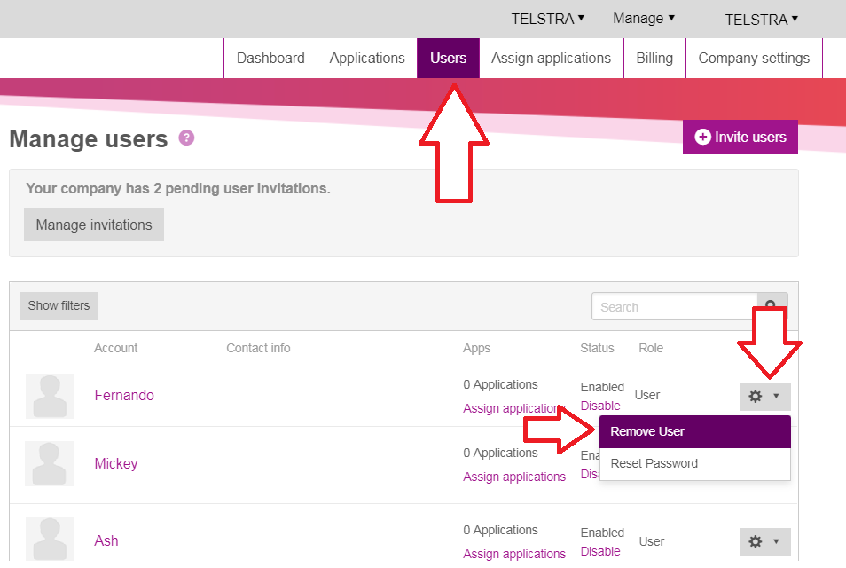The image size is (846, 568).
Task: Open Assign applications for Mickey
Action: pyautogui.click(x=514, y=476)
